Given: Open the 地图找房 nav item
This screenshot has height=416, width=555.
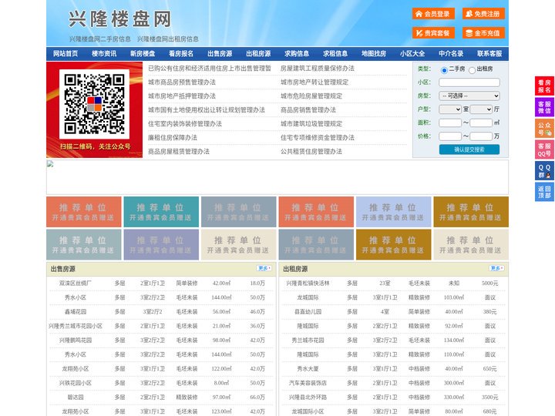Looking at the screenshot, I should click(374, 54).
